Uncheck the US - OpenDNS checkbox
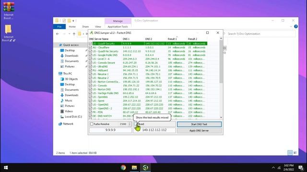The image size is (307, 172). [x=90, y=105]
